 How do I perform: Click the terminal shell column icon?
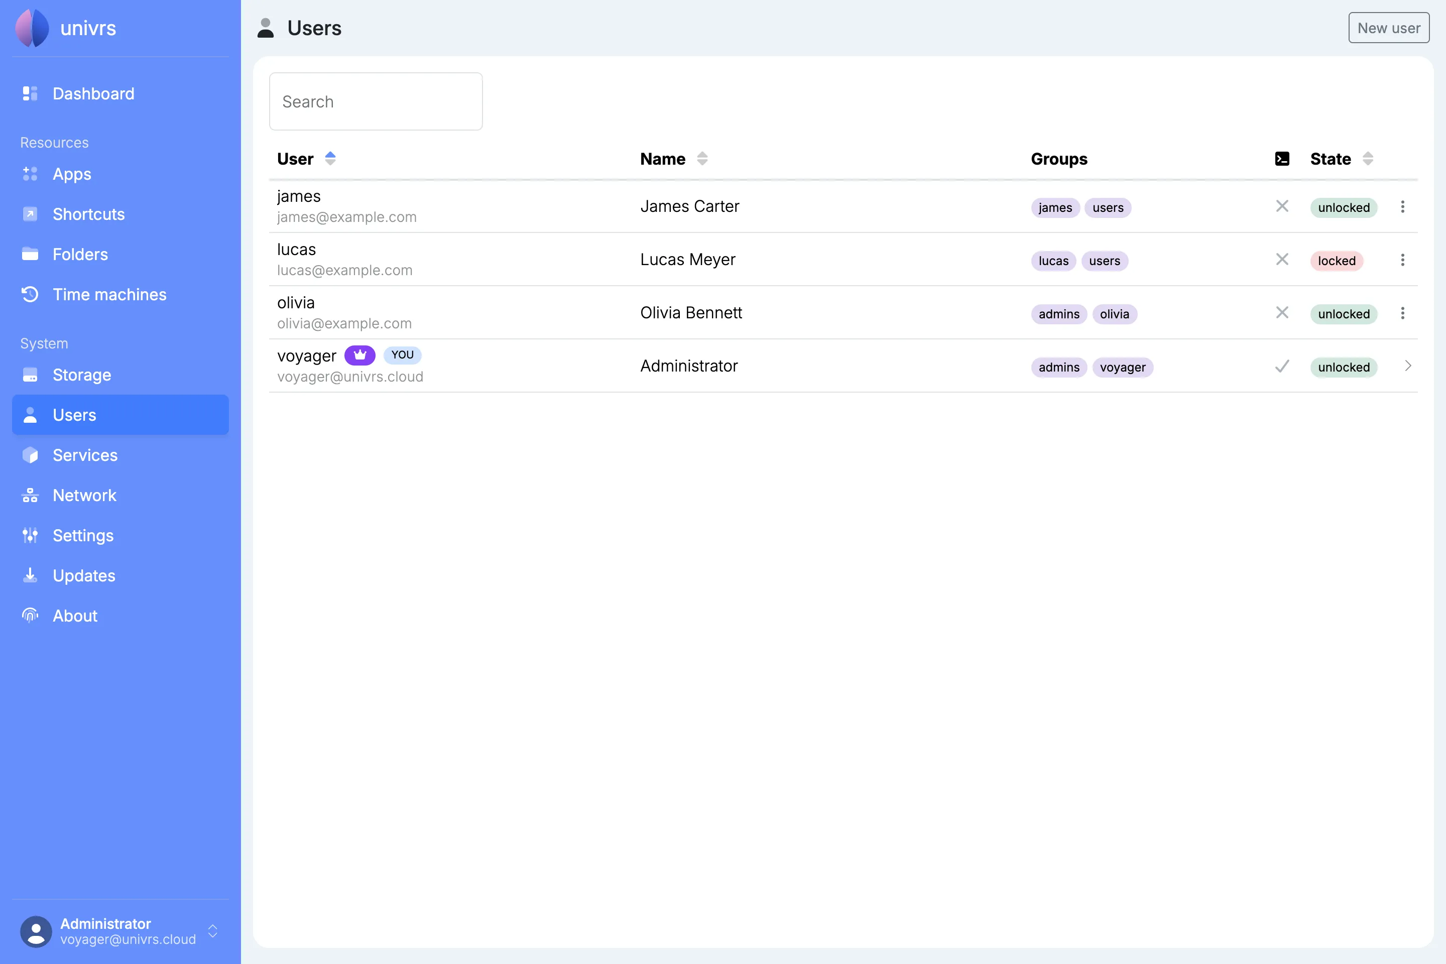(x=1282, y=159)
